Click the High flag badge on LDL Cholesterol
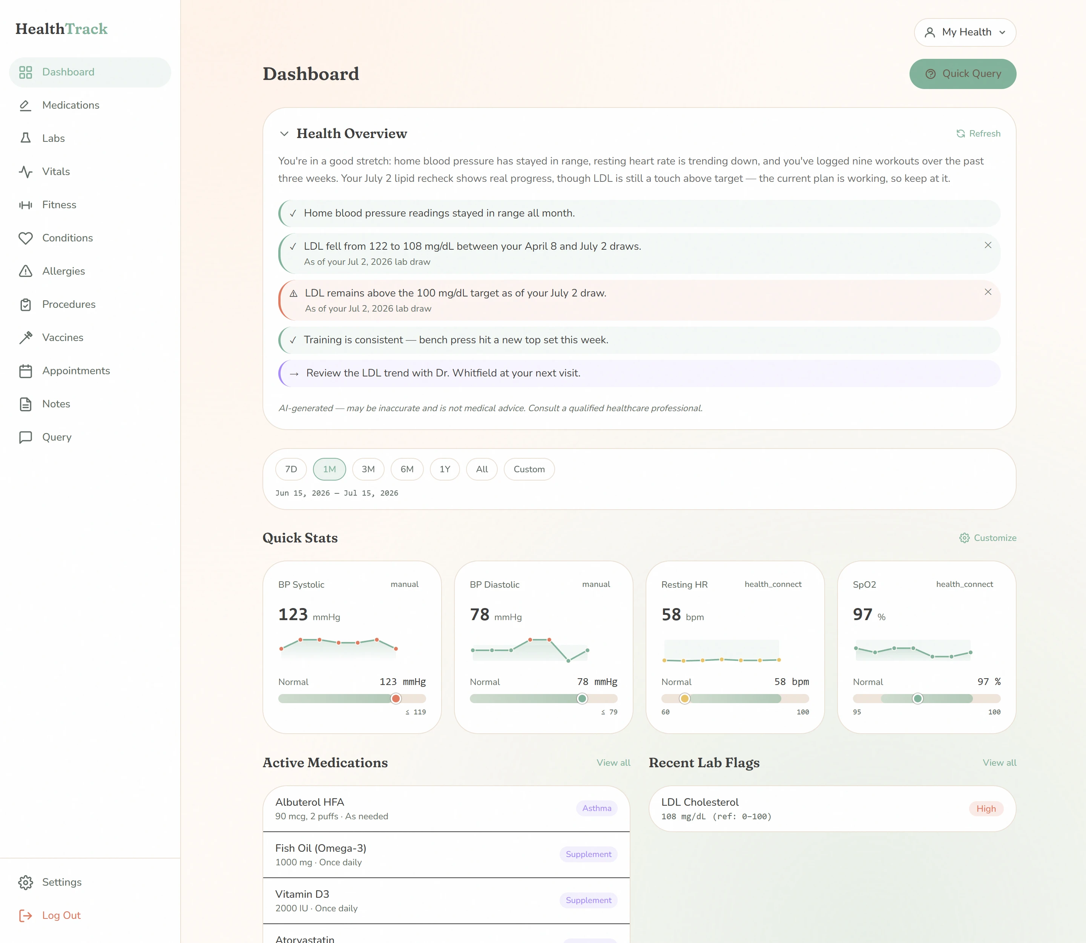The image size is (1086, 943). click(x=986, y=809)
